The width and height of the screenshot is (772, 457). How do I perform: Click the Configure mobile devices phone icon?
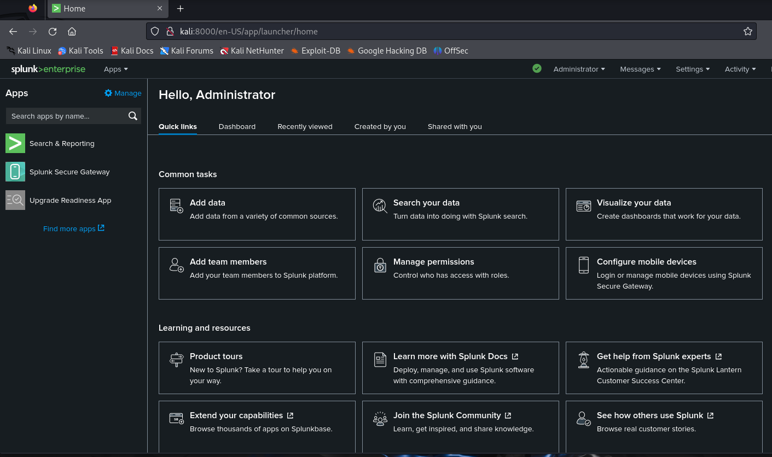click(584, 265)
